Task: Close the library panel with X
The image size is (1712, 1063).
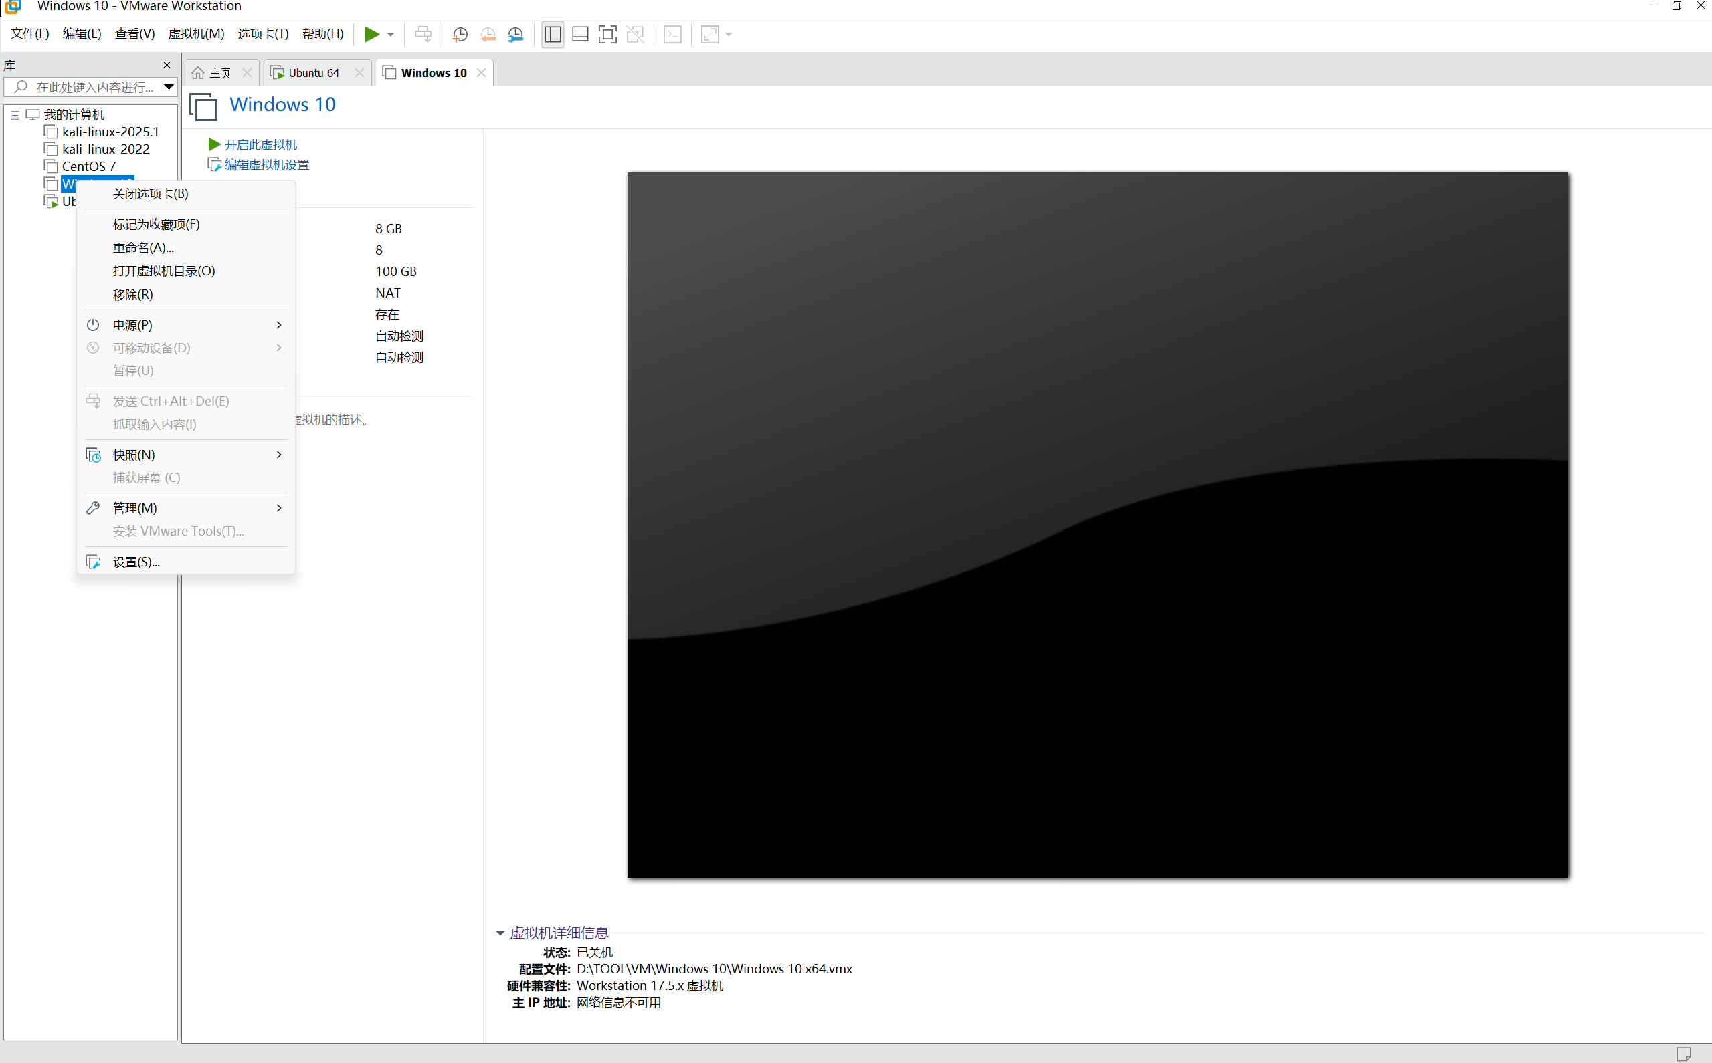Action: pyautogui.click(x=167, y=66)
